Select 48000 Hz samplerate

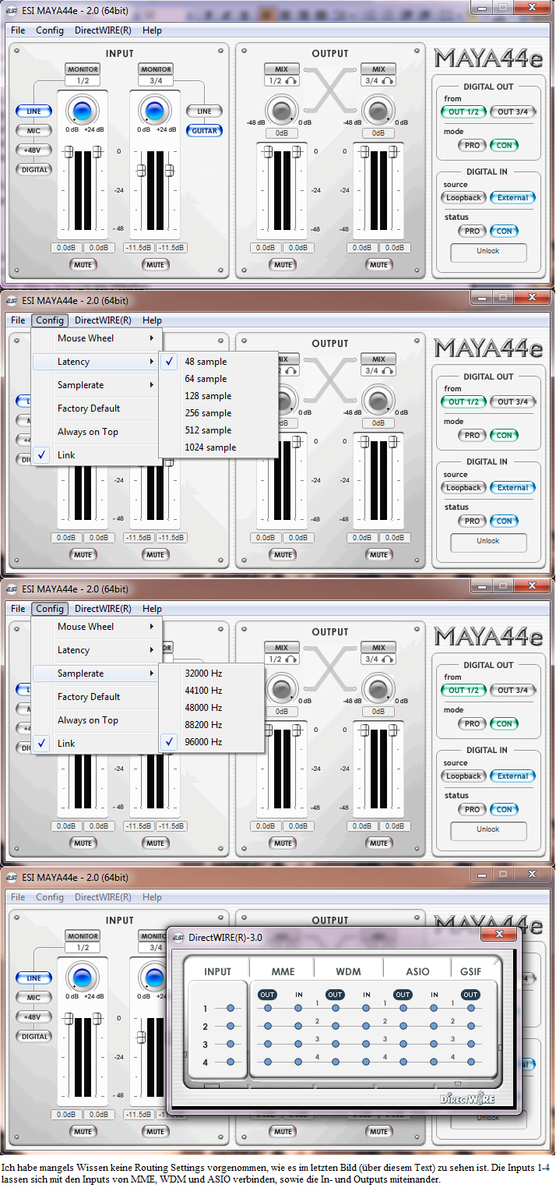point(212,708)
